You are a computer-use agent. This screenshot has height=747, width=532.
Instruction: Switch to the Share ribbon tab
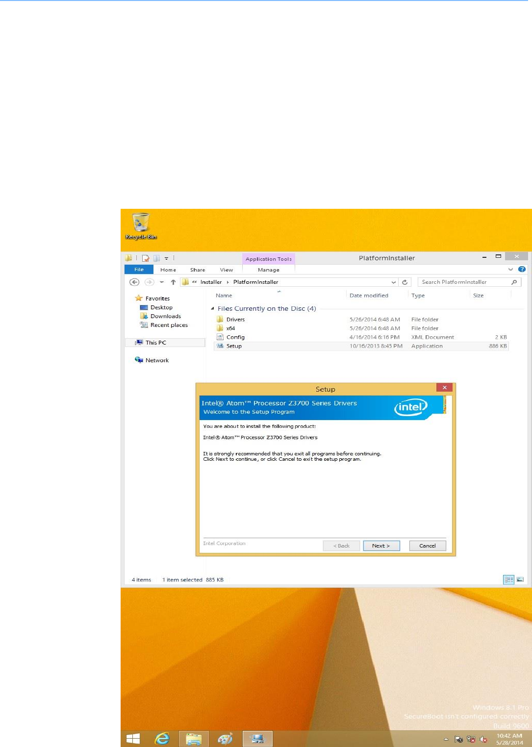click(x=198, y=270)
